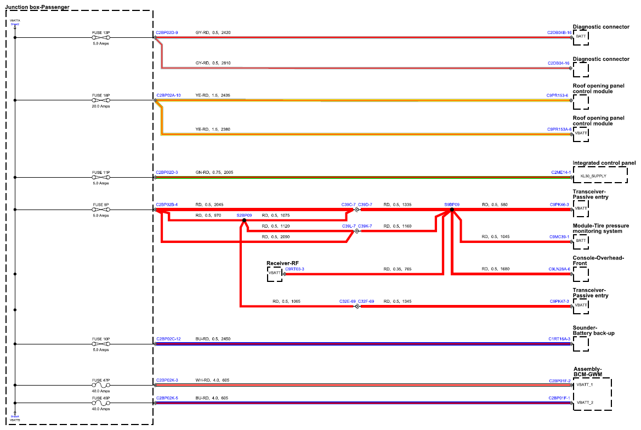Image resolution: width=641 pixels, height=430 pixels.
Task: Click the inline connector symbol between C39L-7 and C39K-7
Action: pyautogui.click(x=357, y=231)
